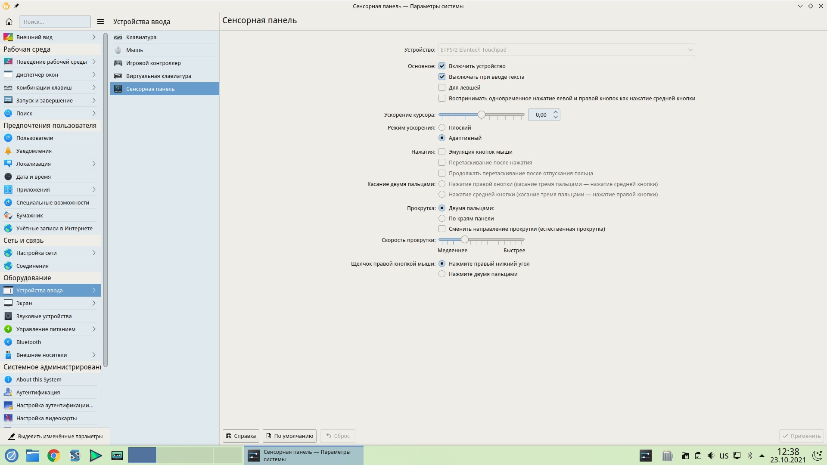The height and width of the screenshot is (465, 827).
Task: Uncheck Выключать при вводе текста
Action: [442, 77]
